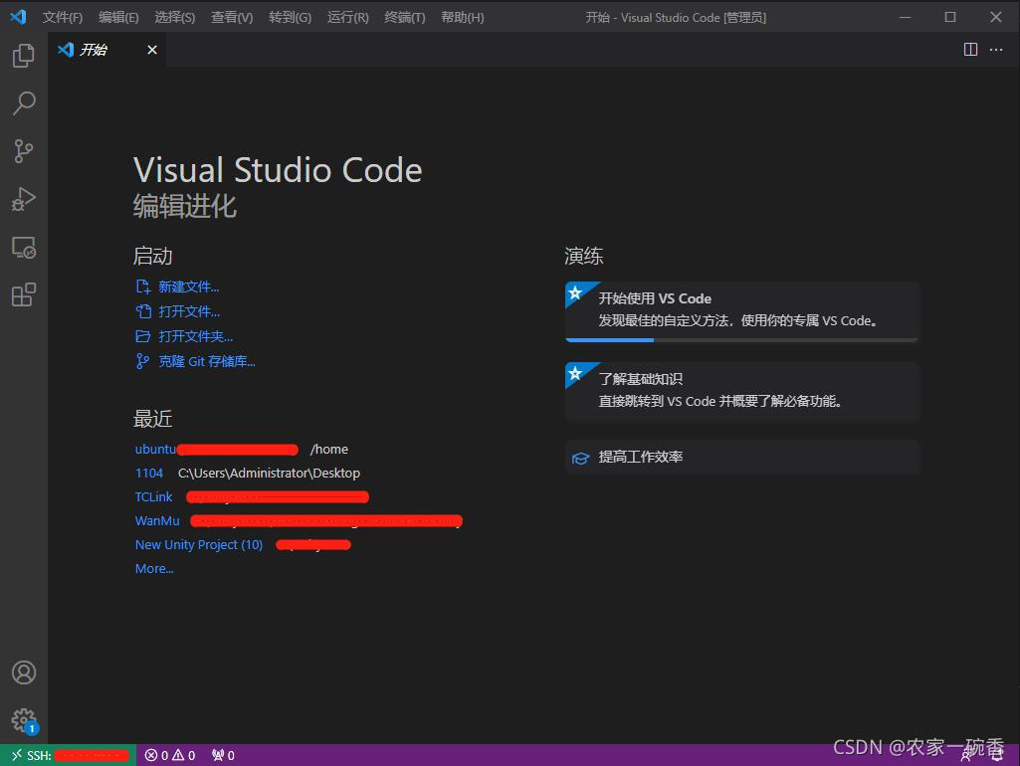This screenshot has width=1020, height=766.
Task: Maximize the VS Code window
Action: pyautogui.click(x=949, y=17)
